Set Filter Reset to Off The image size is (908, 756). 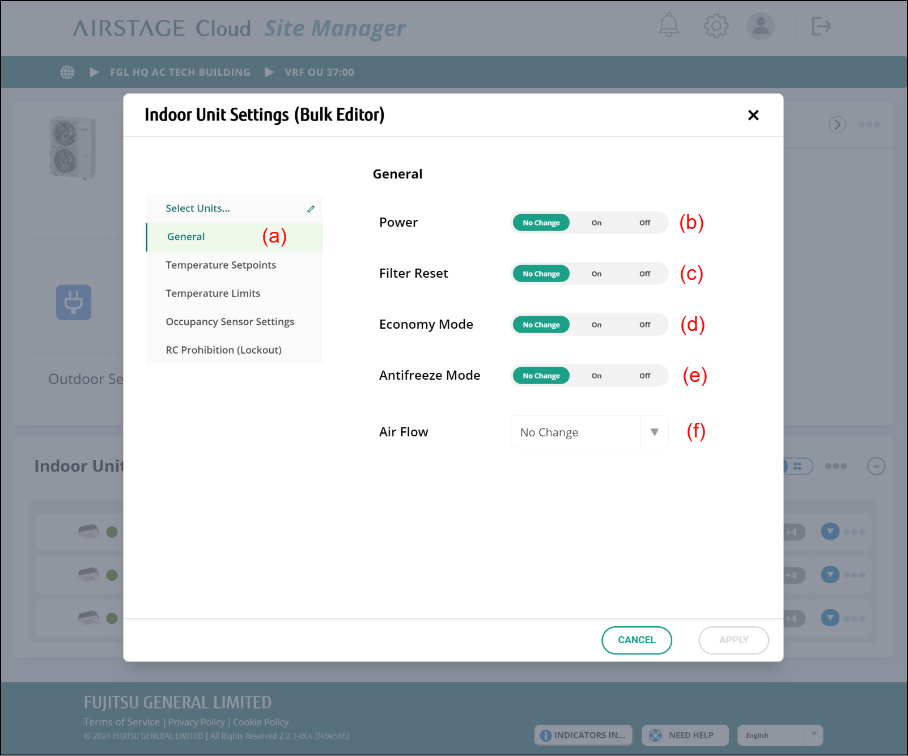(x=644, y=274)
